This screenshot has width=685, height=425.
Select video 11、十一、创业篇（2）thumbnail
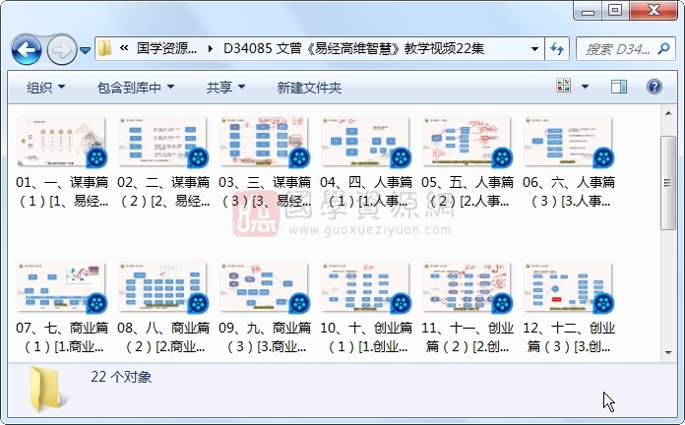pyautogui.click(x=467, y=287)
